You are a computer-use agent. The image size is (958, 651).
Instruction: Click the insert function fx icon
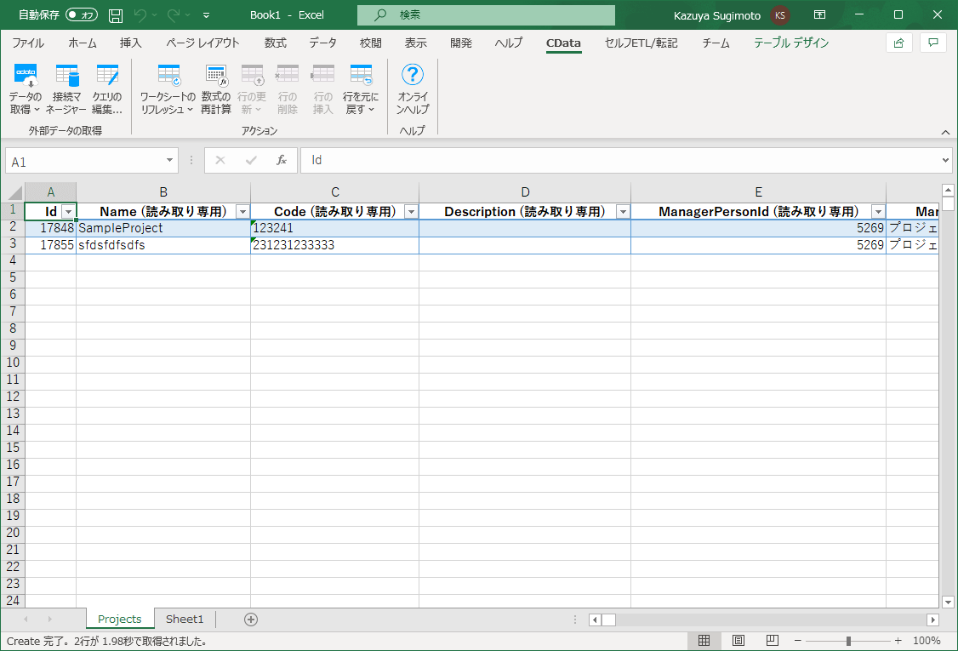click(x=282, y=160)
